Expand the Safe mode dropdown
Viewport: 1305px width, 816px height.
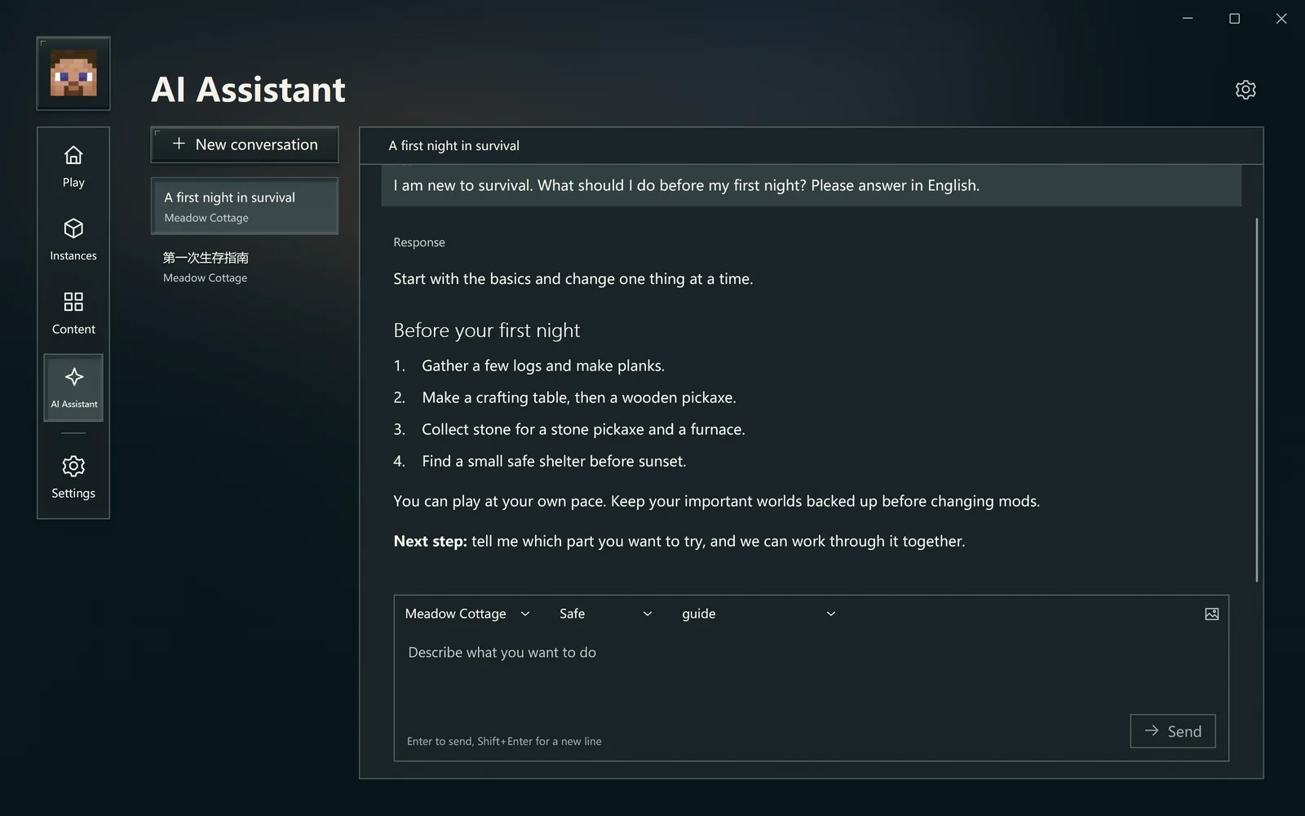tap(605, 614)
